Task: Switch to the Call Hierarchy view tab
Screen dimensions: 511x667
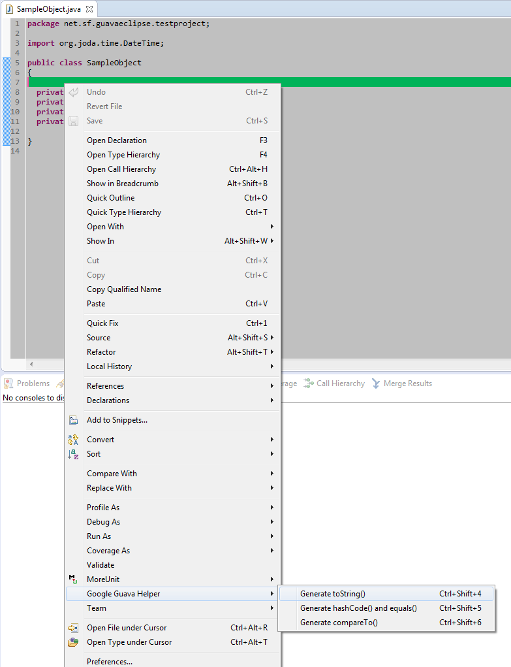Action: (334, 383)
